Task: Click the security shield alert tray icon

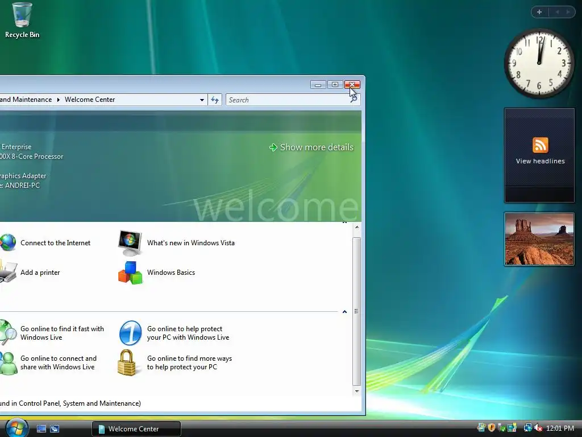Action: [492, 428]
